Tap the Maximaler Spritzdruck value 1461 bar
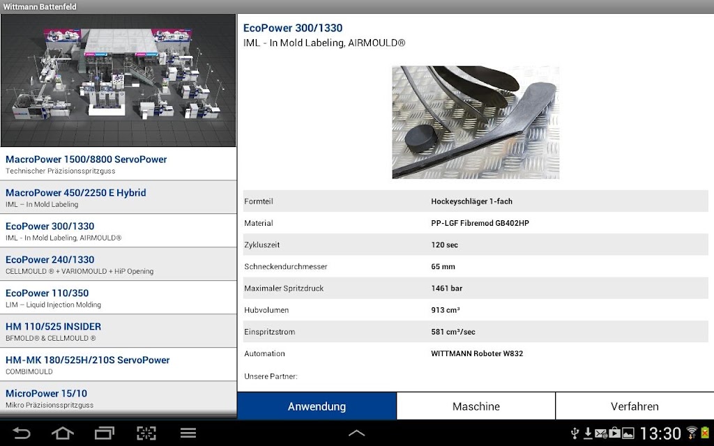714x446 pixels. tap(446, 288)
